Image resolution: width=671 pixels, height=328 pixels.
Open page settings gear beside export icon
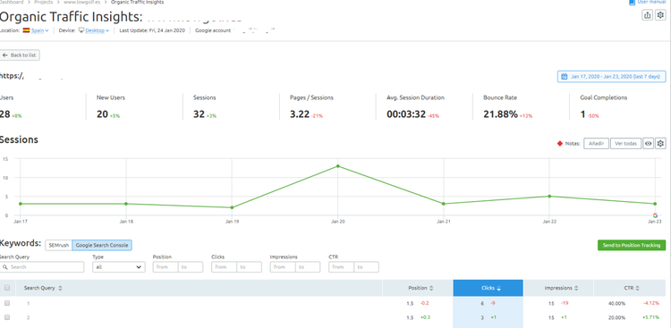pyautogui.click(x=661, y=15)
